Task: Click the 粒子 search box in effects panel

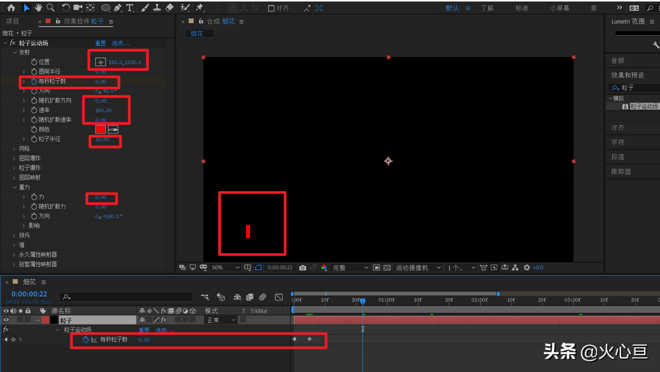Action: (x=634, y=88)
